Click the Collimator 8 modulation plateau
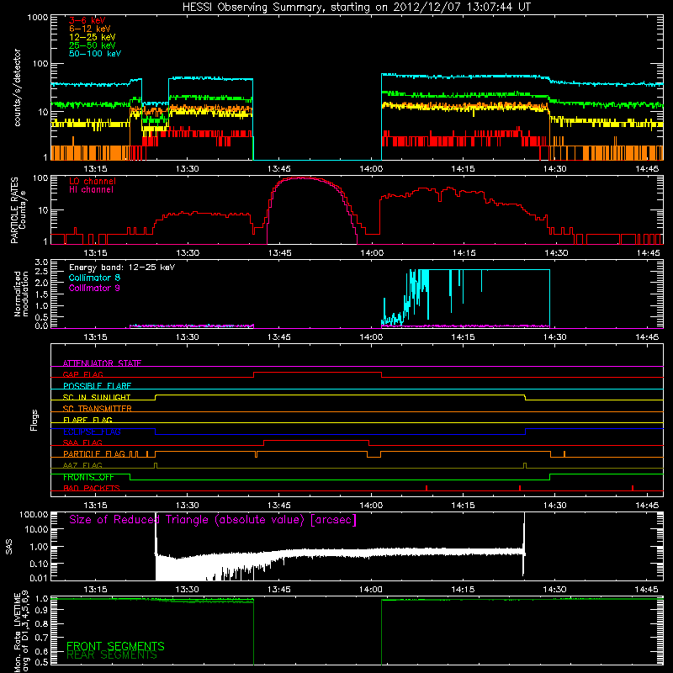This screenshot has width=673, height=673. click(490, 270)
